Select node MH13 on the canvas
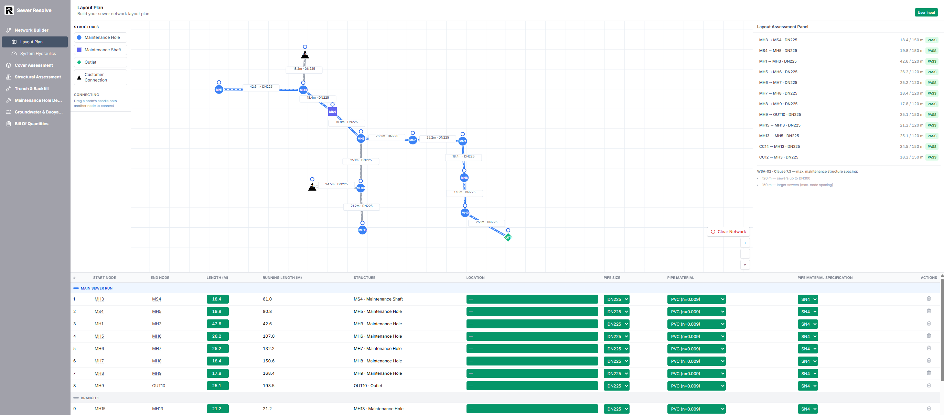 click(361, 188)
